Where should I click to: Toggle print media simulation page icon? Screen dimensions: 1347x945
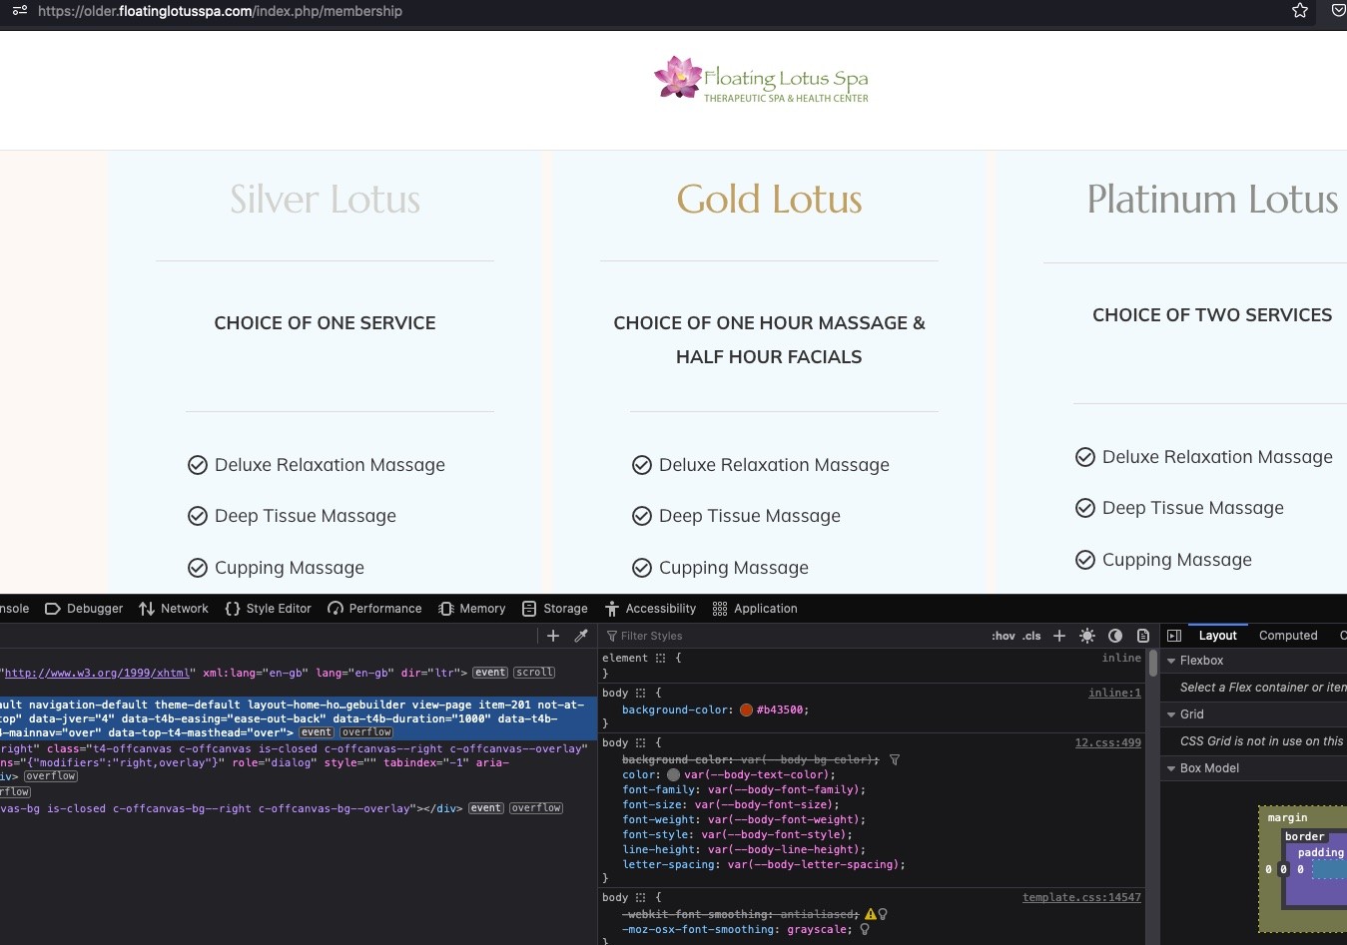1143,636
